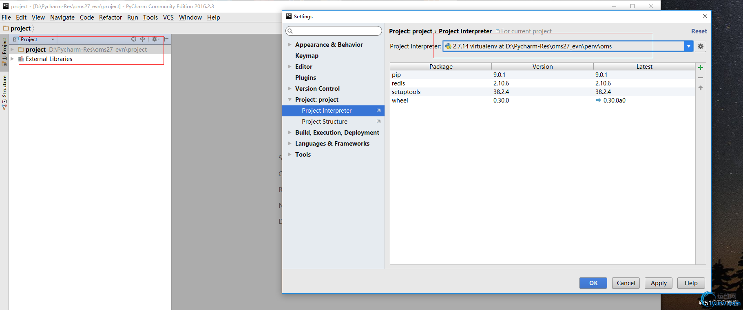Collapse the Project: project settings section
The width and height of the screenshot is (743, 310).
(290, 100)
